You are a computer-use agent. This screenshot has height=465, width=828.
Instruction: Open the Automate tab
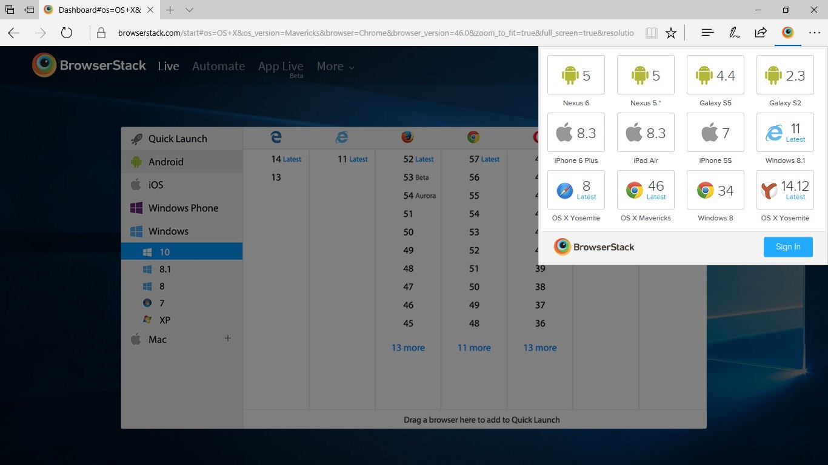pos(219,66)
